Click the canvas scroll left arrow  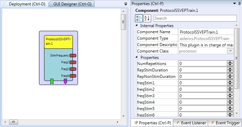coord(5,122)
